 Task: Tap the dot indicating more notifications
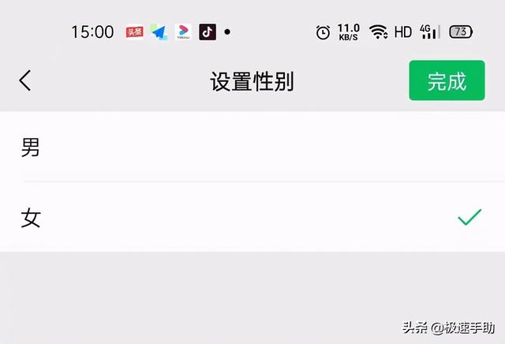(227, 32)
